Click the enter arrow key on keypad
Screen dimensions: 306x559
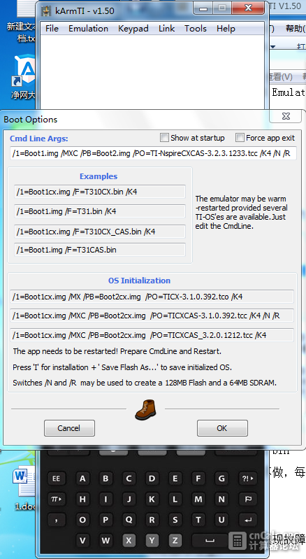(248, 520)
